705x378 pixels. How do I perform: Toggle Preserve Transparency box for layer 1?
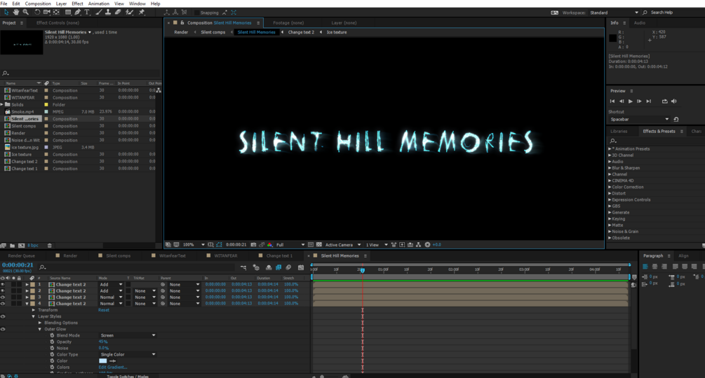tap(128, 284)
